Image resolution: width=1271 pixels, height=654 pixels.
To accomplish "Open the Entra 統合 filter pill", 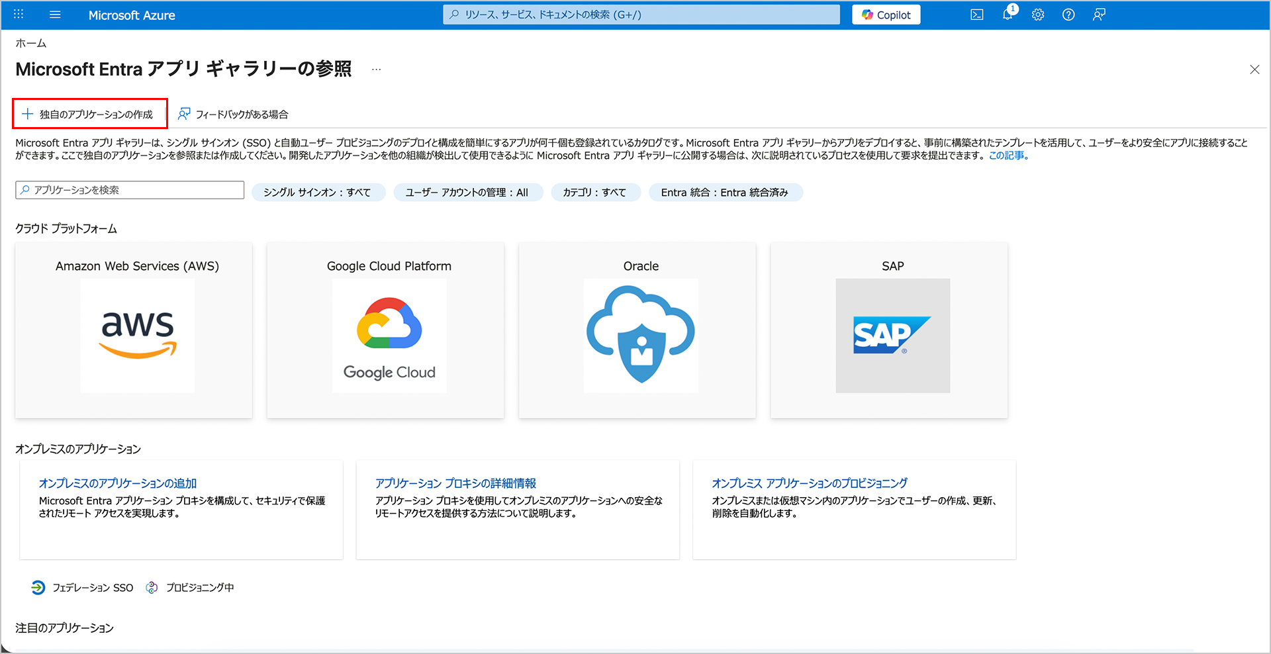I will pos(725,192).
